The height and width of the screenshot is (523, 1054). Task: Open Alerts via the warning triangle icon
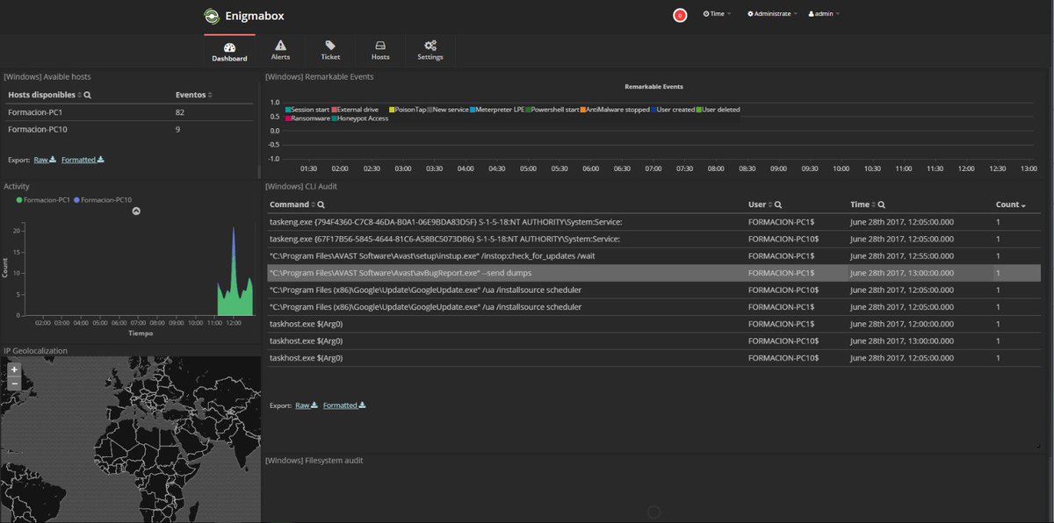pyautogui.click(x=280, y=44)
